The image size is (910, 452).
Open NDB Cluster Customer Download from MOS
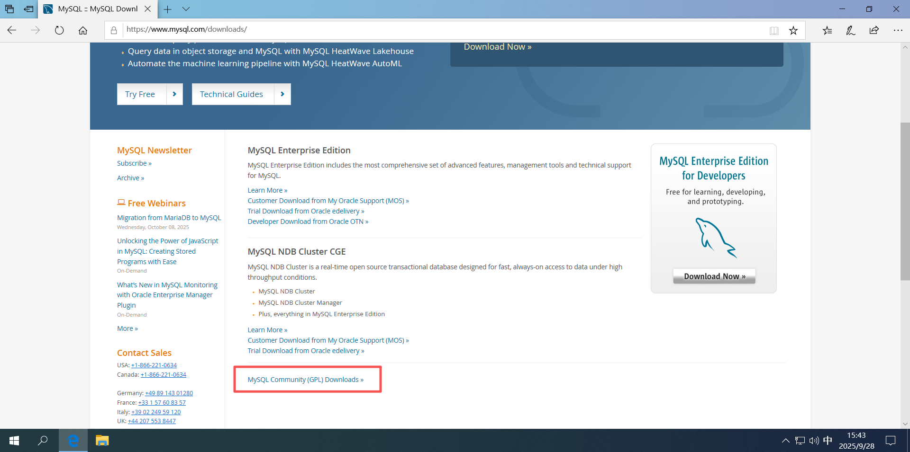click(328, 340)
